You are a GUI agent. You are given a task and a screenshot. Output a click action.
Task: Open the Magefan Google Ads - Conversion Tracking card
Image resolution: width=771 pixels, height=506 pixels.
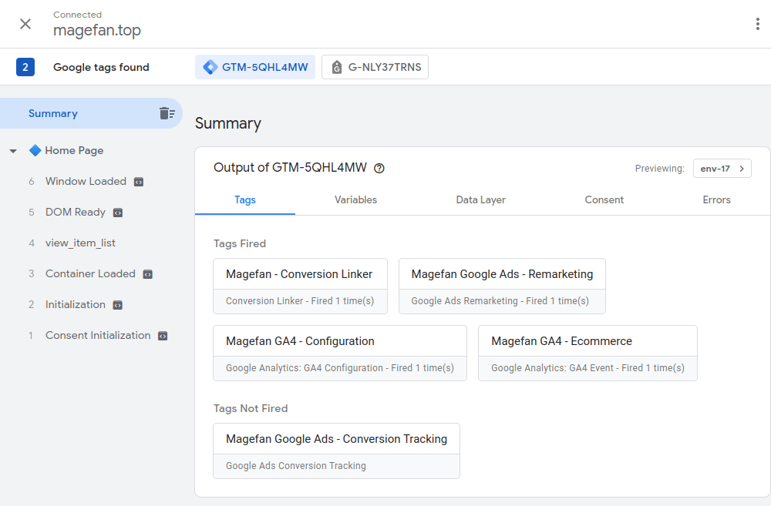pyautogui.click(x=336, y=451)
